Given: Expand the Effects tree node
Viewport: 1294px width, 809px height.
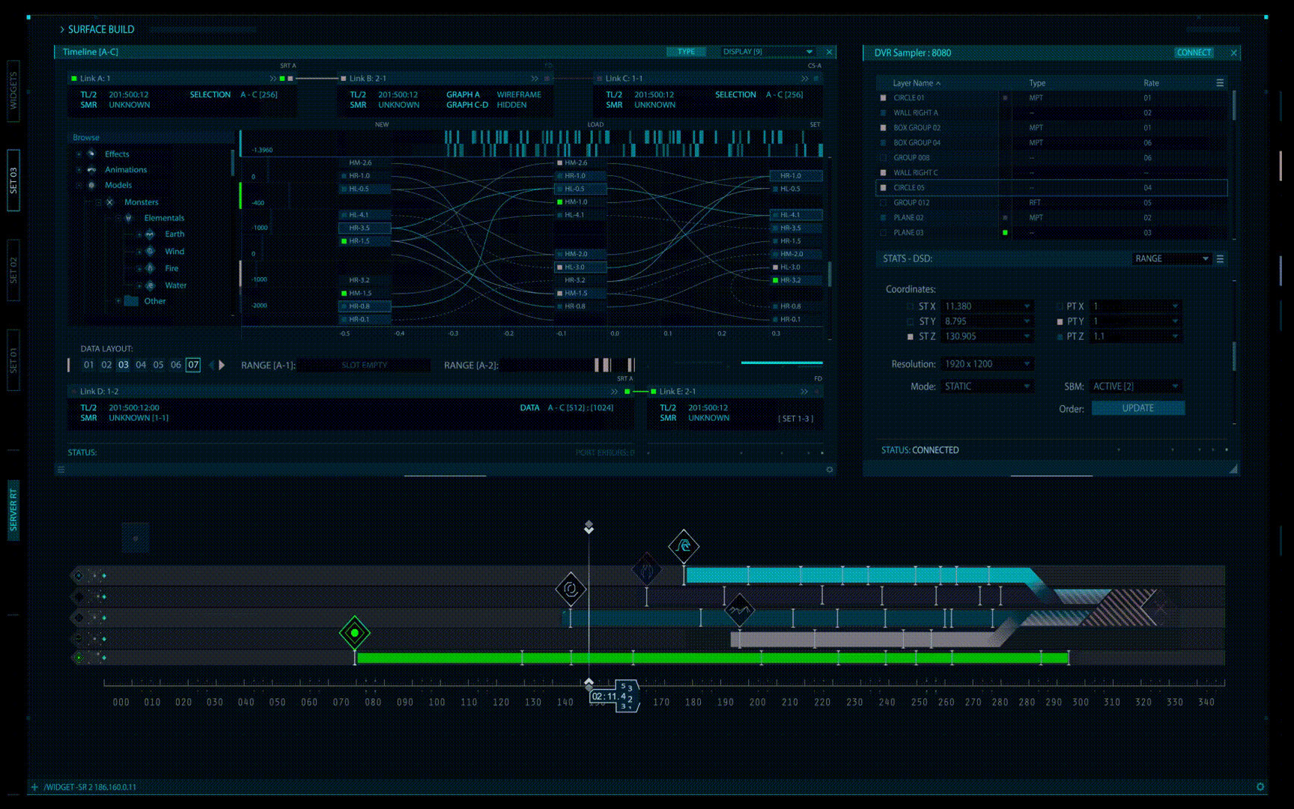Looking at the screenshot, I should coord(79,154).
